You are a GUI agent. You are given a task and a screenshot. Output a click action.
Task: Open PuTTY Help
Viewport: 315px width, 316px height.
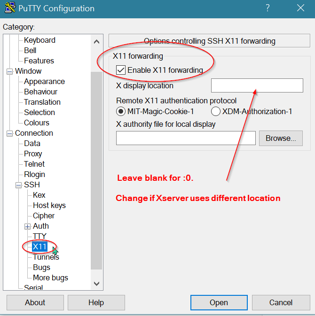[x=96, y=302]
